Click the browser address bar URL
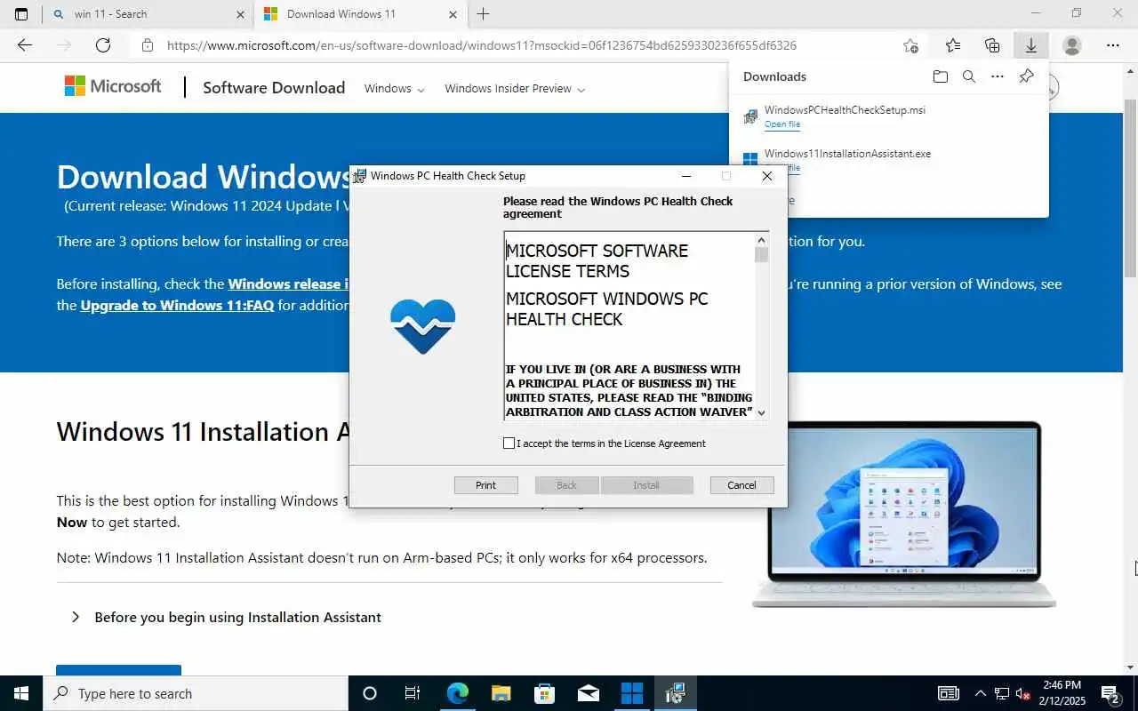Screen dimensions: 1138x711 click(482, 45)
